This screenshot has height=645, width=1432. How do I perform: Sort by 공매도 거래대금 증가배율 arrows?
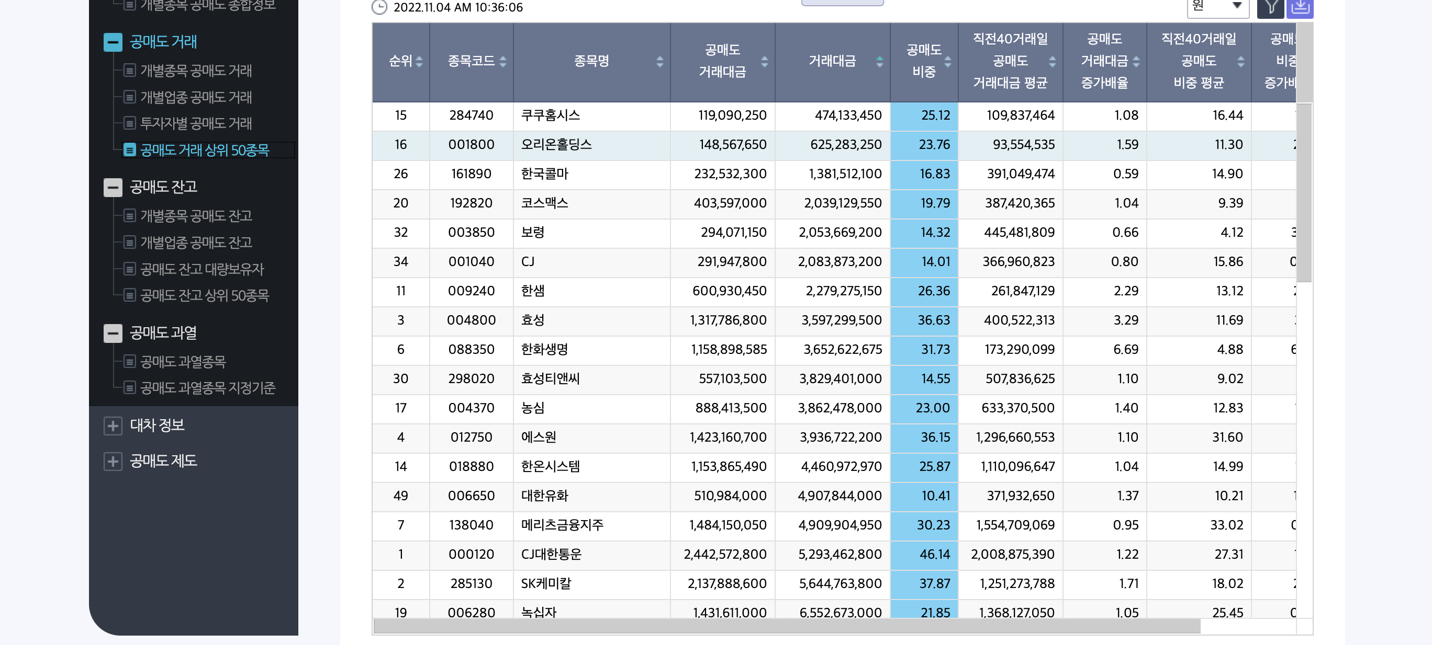[1136, 61]
